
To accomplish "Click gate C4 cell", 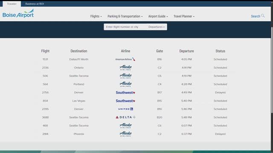I will [160, 84].
